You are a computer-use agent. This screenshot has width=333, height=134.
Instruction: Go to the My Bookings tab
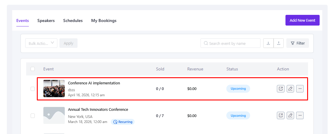[x=104, y=21]
